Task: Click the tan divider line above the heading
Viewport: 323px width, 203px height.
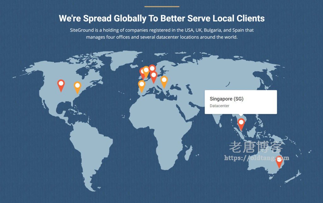Action: click(161, 6)
